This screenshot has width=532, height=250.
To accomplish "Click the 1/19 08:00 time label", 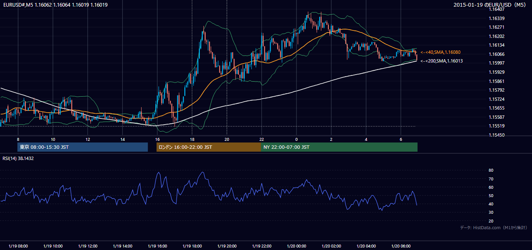I will pyautogui.click(x=18, y=246).
